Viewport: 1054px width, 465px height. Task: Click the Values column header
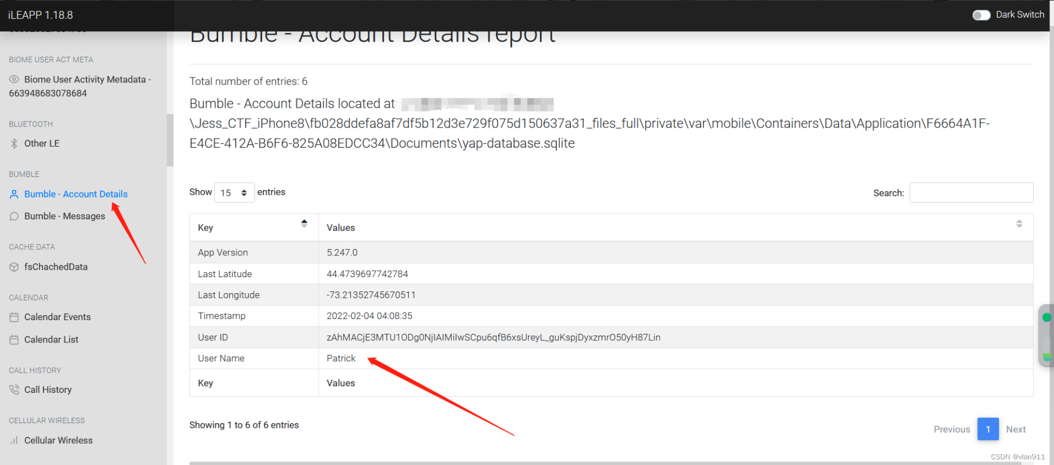[676, 228]
